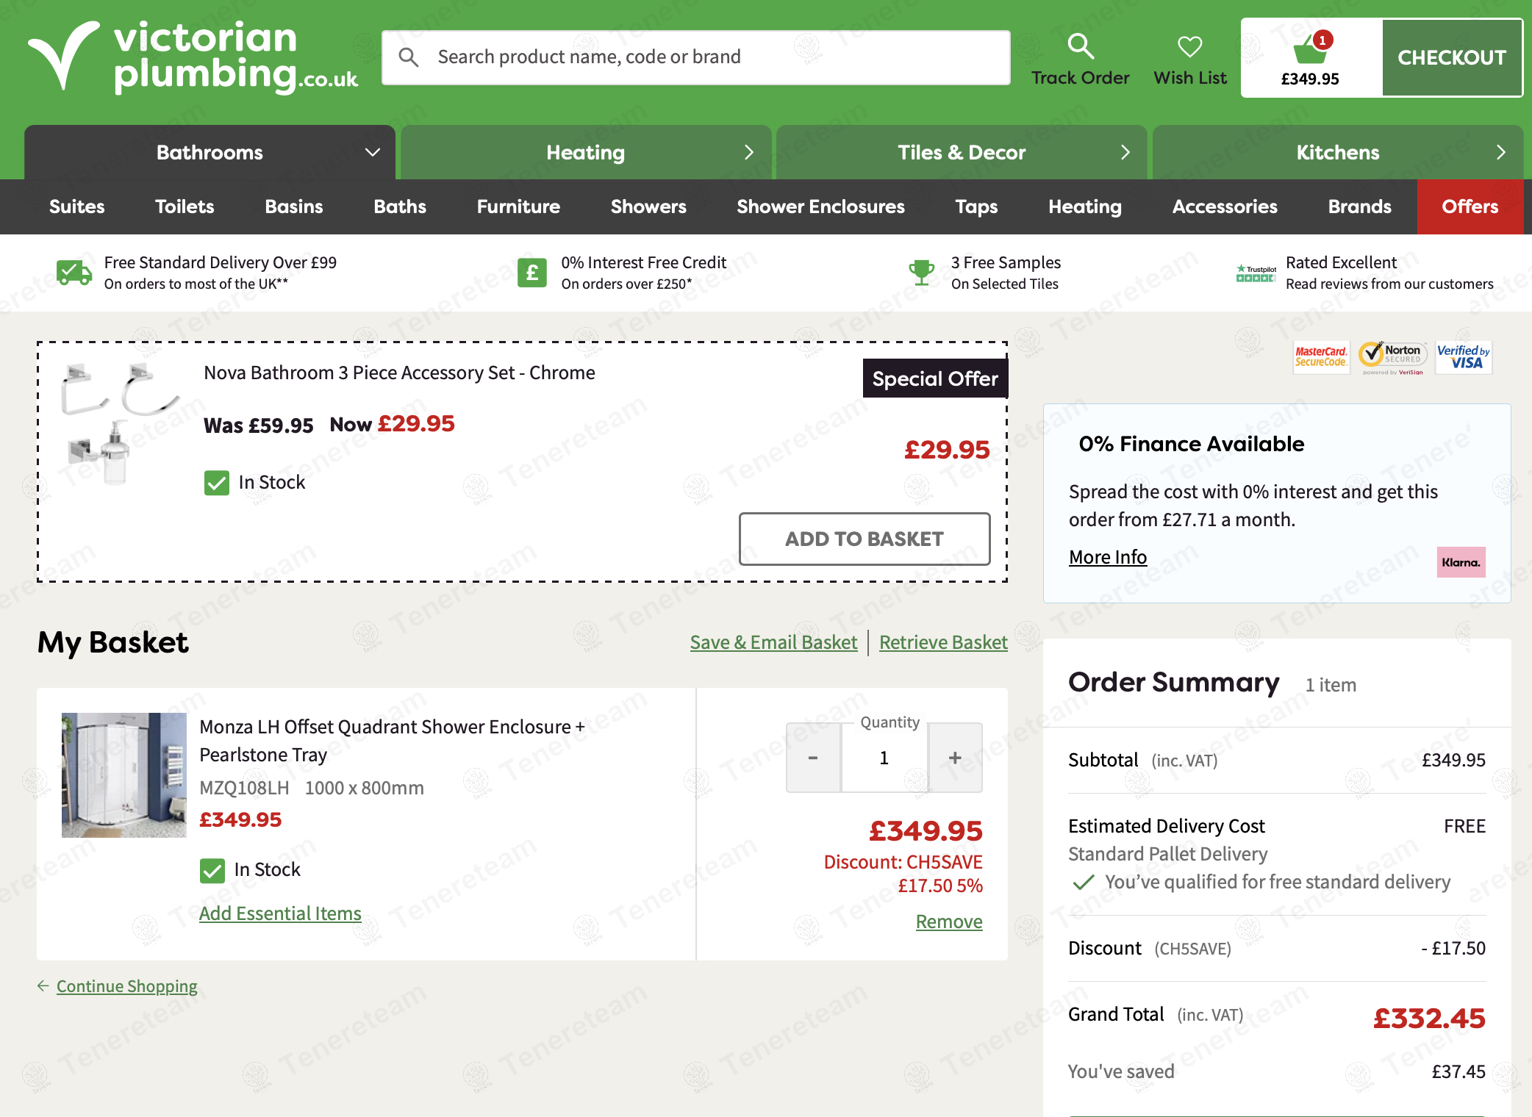The width and height of the screenshot is (1532, 1117).
Task: Expand the Bathrooms dropdown chevron
Action: (373, 152)
